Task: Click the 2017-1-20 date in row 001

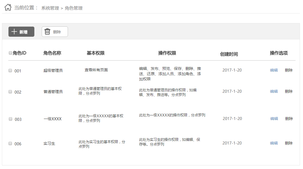Action: point(232,70)
